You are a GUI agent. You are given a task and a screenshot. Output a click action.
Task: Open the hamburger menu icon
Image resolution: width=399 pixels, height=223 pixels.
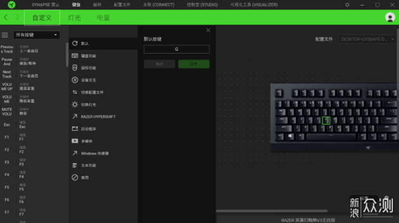tap(4, 35)
